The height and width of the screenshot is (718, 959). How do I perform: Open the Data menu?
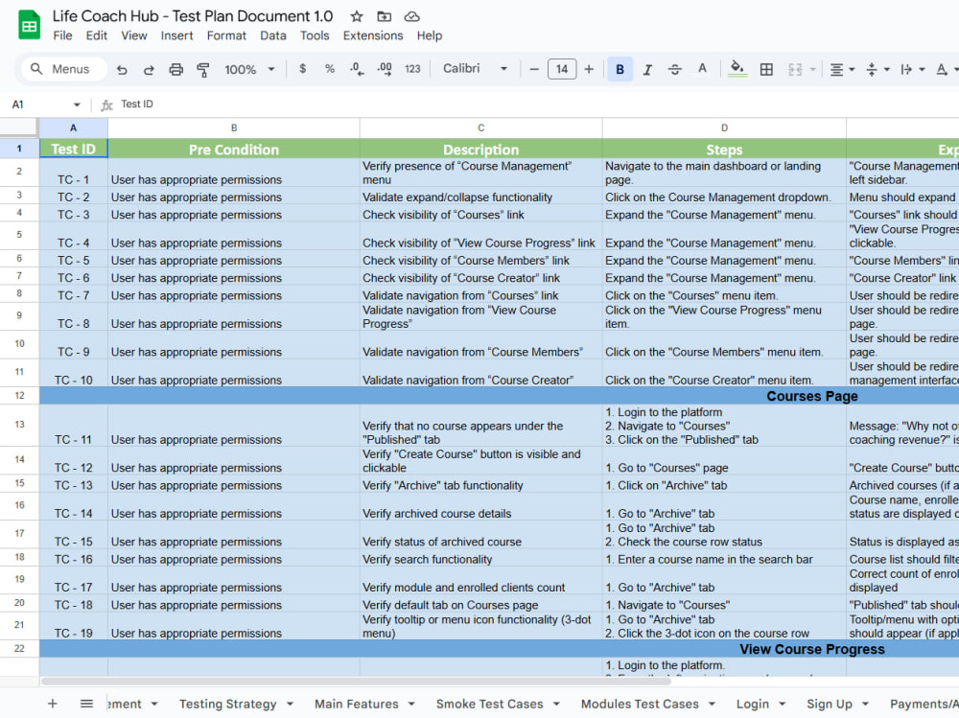pyautogui.click(x=272, y=35)
